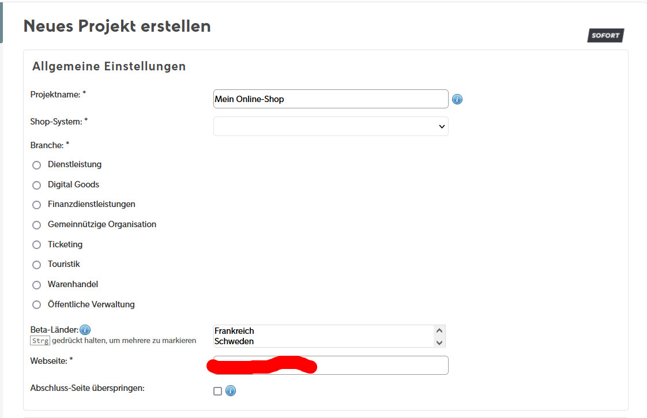Select the Finanzdienstleistungen option
Image resolution: width=647 pixels, height=418 pixels.
37,205
